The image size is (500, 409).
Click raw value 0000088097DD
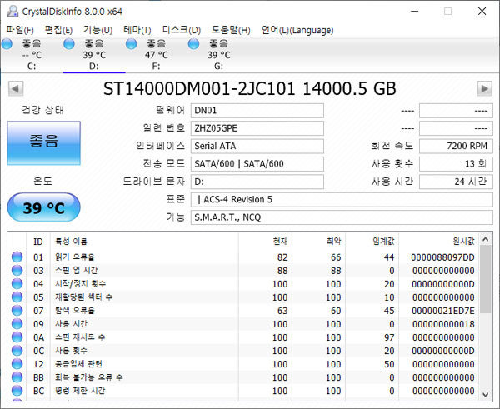[442, 257]
